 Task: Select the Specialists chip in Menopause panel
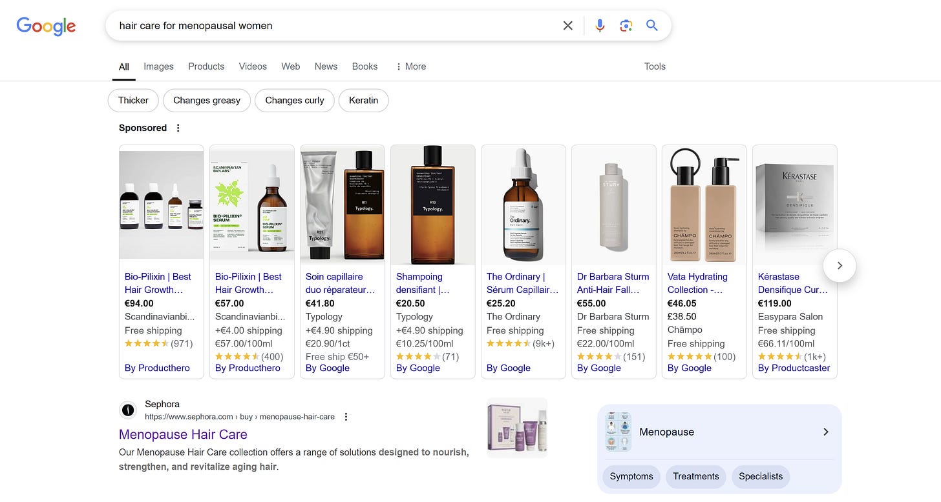(761, 477)
